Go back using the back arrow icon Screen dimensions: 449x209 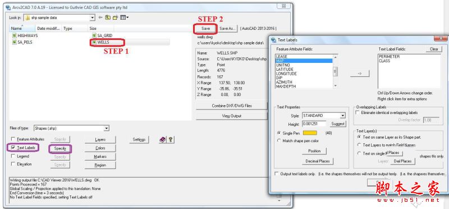pyautogui.click(x=100, y=17)
